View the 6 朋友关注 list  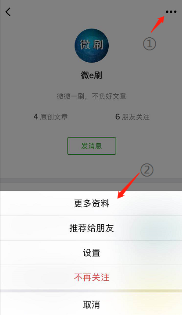(x=132, y=117)
